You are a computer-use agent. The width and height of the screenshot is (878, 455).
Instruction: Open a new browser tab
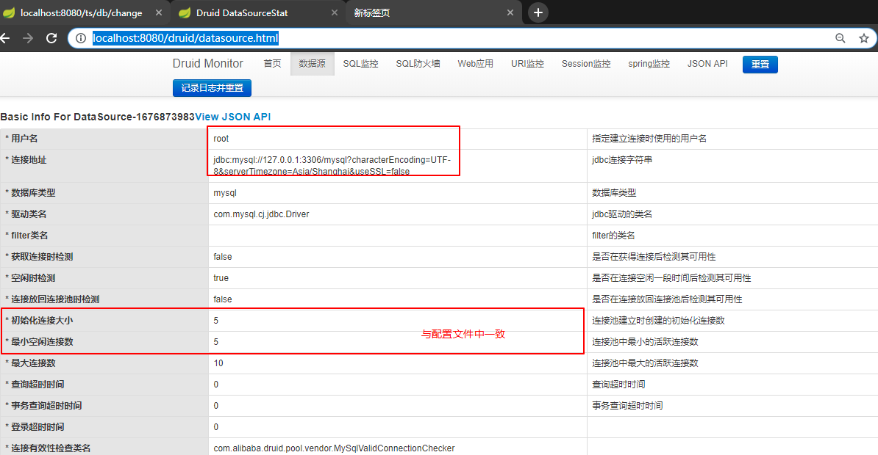pyautogui.click(x=538, y=12)
